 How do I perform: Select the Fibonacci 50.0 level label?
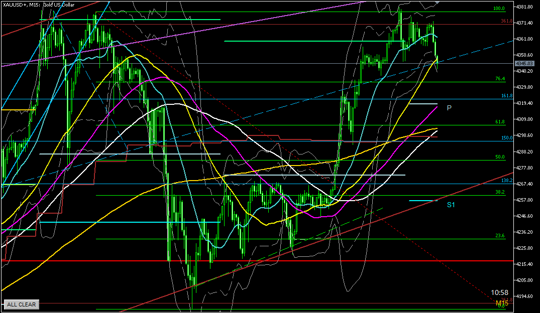(499, 157)
